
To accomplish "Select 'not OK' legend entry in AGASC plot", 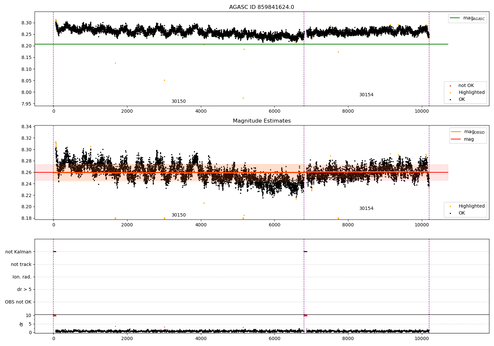I will click(x=466, y=86).
